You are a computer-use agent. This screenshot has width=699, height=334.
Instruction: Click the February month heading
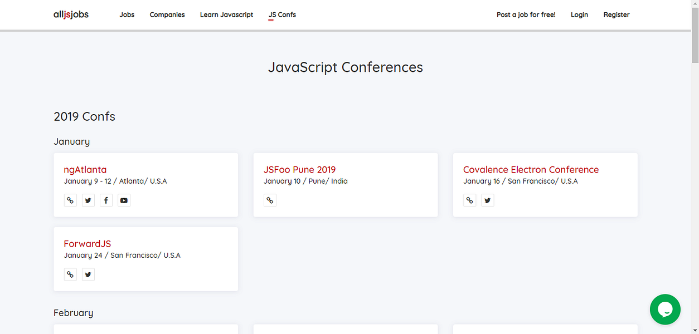click(73, 313)
